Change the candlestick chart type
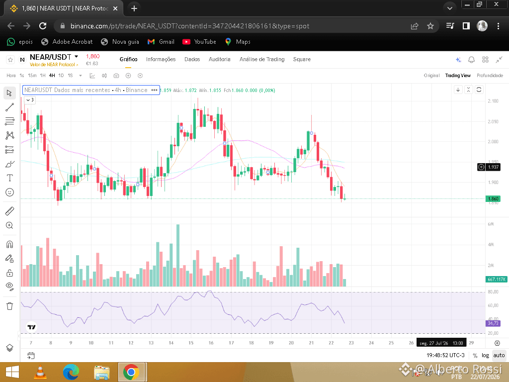This screenshot has width=509, height=382. [x=104, y=76]
